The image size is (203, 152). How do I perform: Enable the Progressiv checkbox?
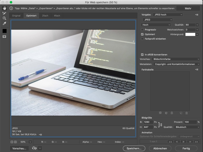click(x=142, y=30)
